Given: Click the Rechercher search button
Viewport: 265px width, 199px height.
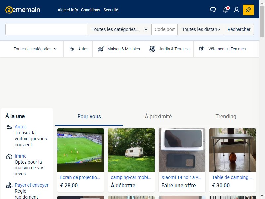Looking at the screenshot, I should [x=239, y=29].
